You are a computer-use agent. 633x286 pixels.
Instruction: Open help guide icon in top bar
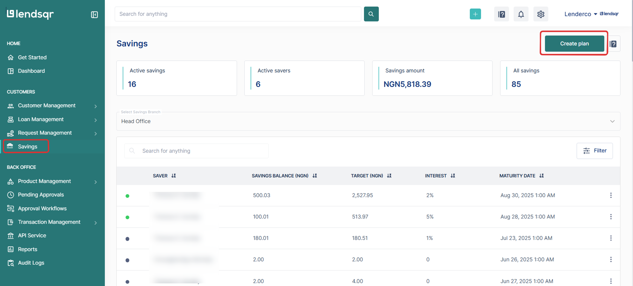(501, 14)
